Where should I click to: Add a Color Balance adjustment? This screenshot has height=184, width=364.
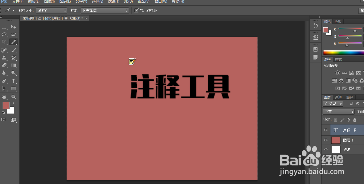pos(341,81)
